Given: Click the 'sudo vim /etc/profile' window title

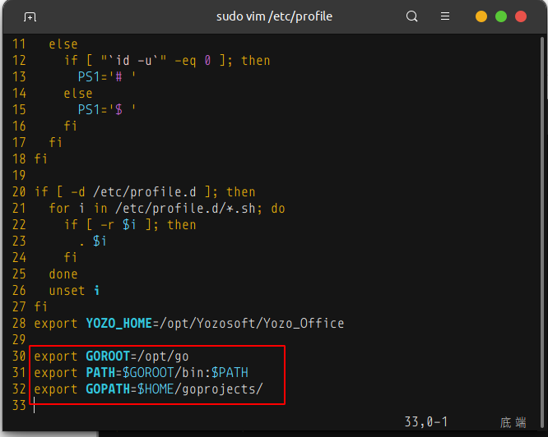Looking at the screenshot, I should coord(273,16).
